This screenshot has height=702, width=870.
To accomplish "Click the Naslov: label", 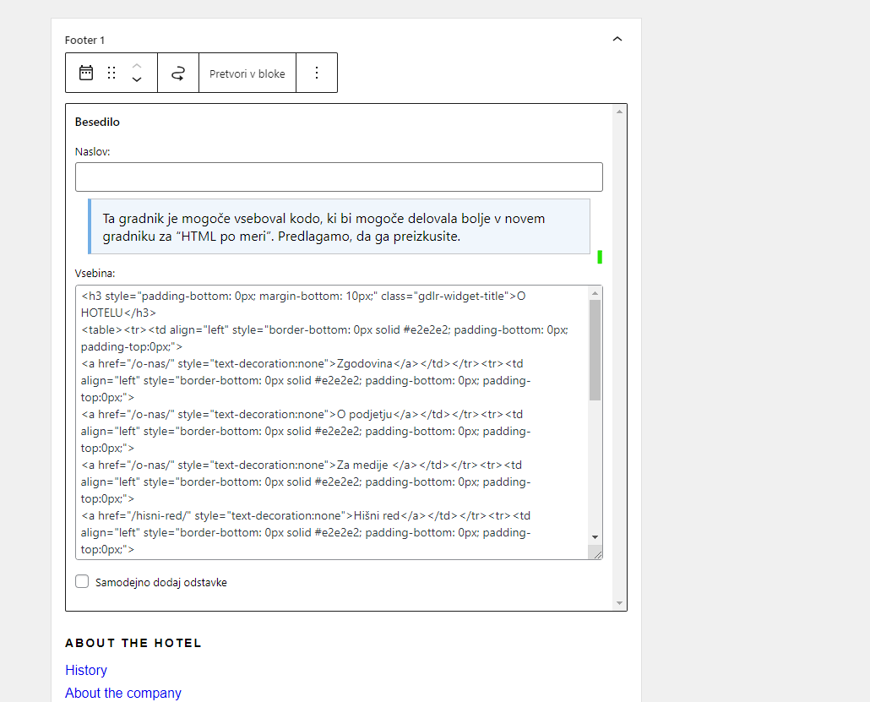I will 93,151.
